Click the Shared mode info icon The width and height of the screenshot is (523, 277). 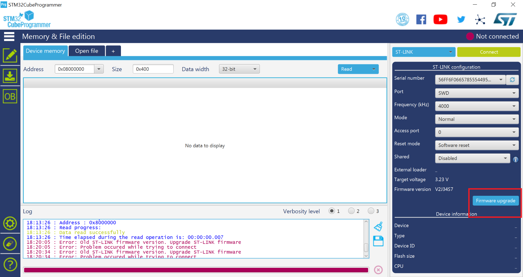coord(515,159)
